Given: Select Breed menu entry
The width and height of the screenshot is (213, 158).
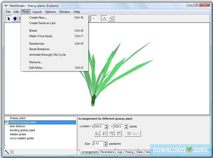Looking at the screenshot, I should point(55,31).
